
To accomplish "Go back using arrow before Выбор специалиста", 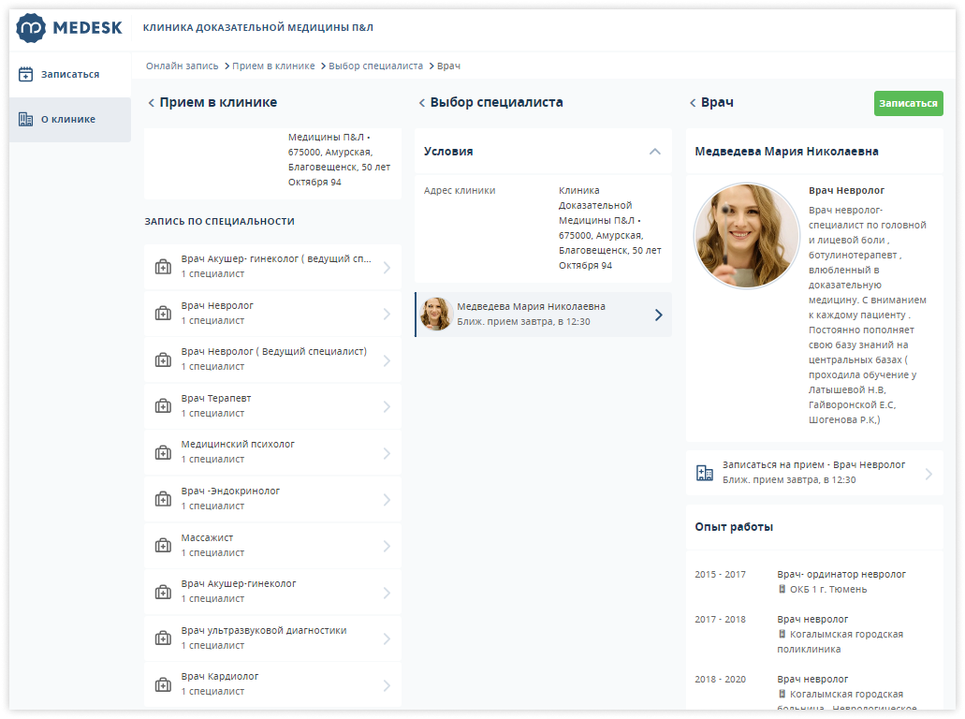I will (x=421, y=103).
